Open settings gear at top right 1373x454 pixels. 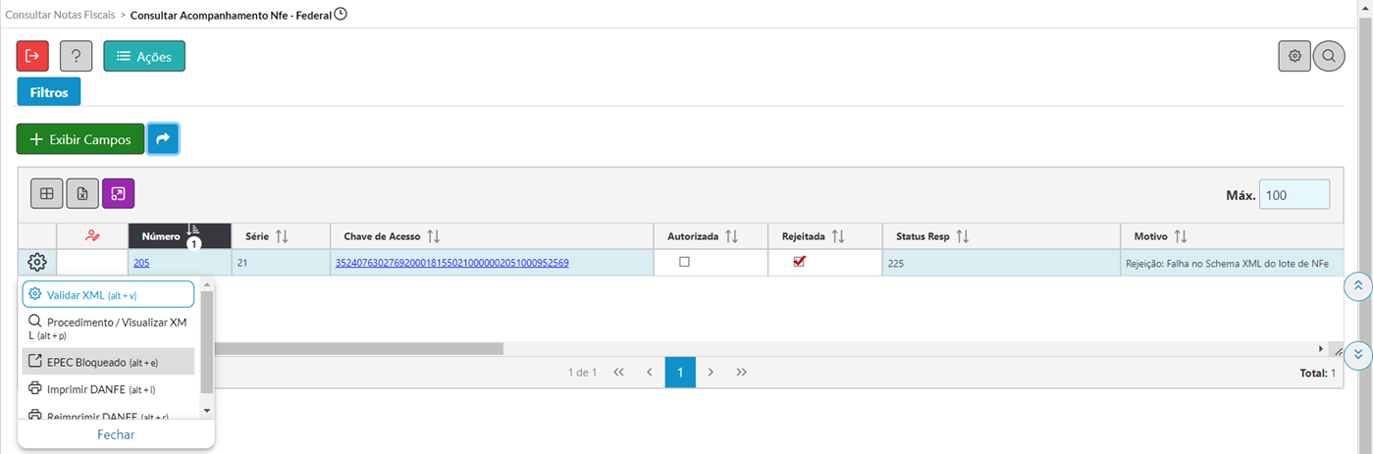(x=1294, y=56)
